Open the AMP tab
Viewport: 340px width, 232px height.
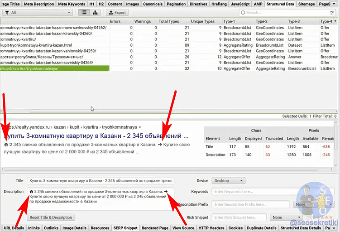coord(258,4)
